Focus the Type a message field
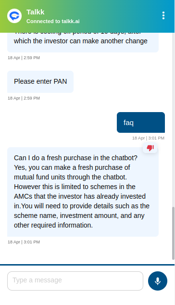 click(x=75, y=281)
